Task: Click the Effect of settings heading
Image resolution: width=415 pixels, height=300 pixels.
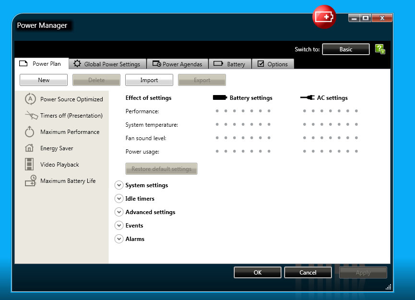Action: (x=148, y=98)
